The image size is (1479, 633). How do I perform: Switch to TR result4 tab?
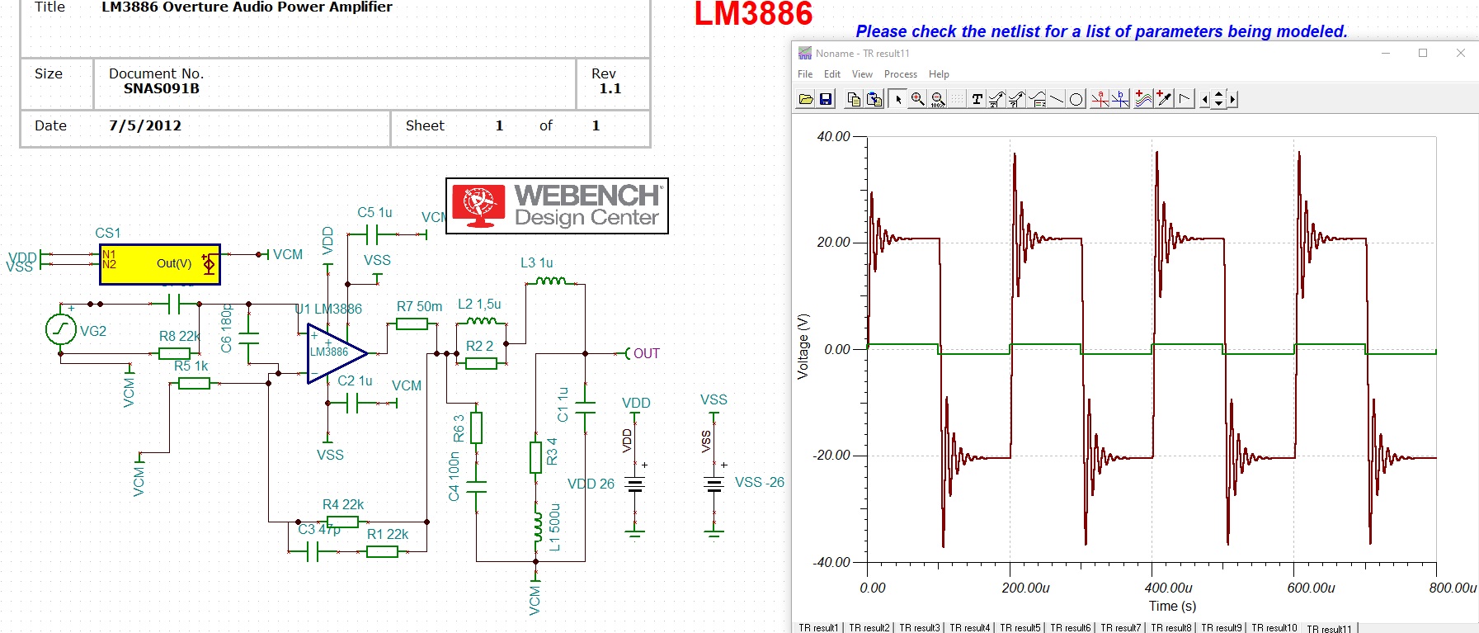pos(970,628)
